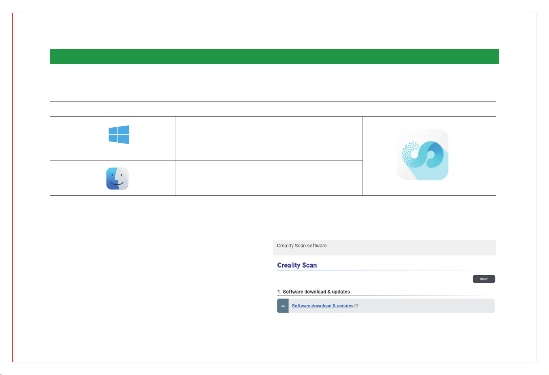Viewport: 549px width, 375px height.
Task: Click empty cell beside the Finder icon
Action: 269,178
